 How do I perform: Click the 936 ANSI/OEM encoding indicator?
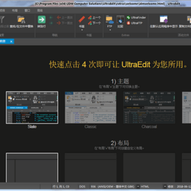coord(112,187)
